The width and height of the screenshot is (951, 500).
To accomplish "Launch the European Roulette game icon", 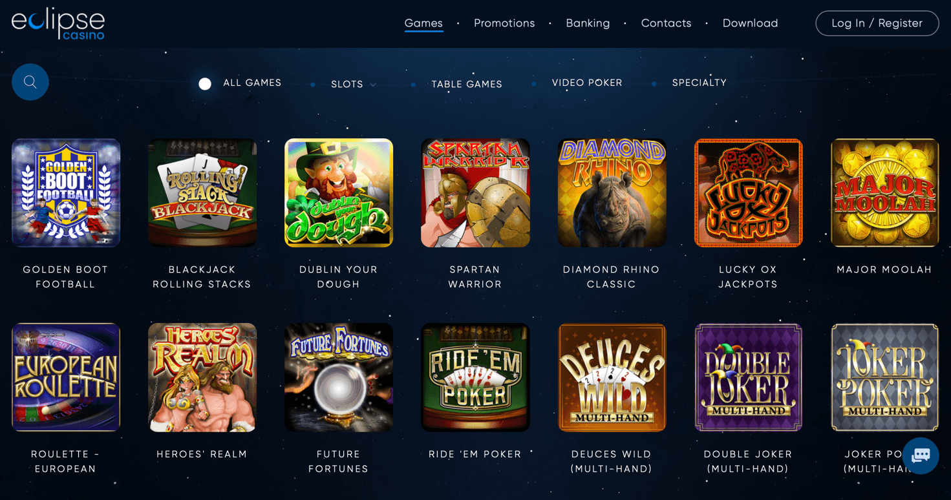I will [x=66, y=377].
